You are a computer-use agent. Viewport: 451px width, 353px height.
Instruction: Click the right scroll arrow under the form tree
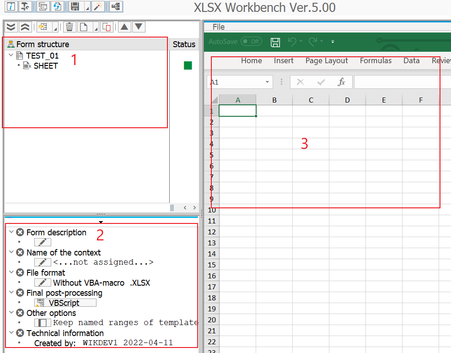[194, 207]
